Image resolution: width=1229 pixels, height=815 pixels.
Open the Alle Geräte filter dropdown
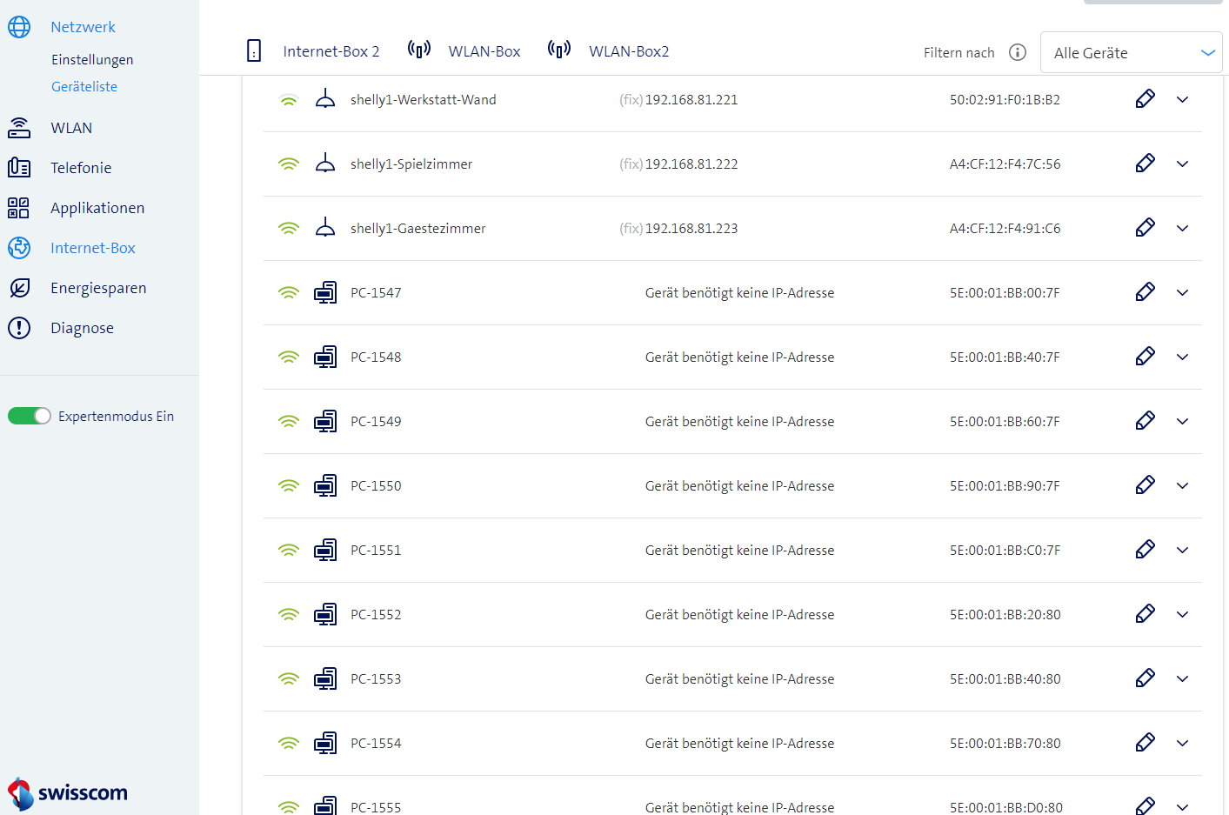click(1131, 53)
